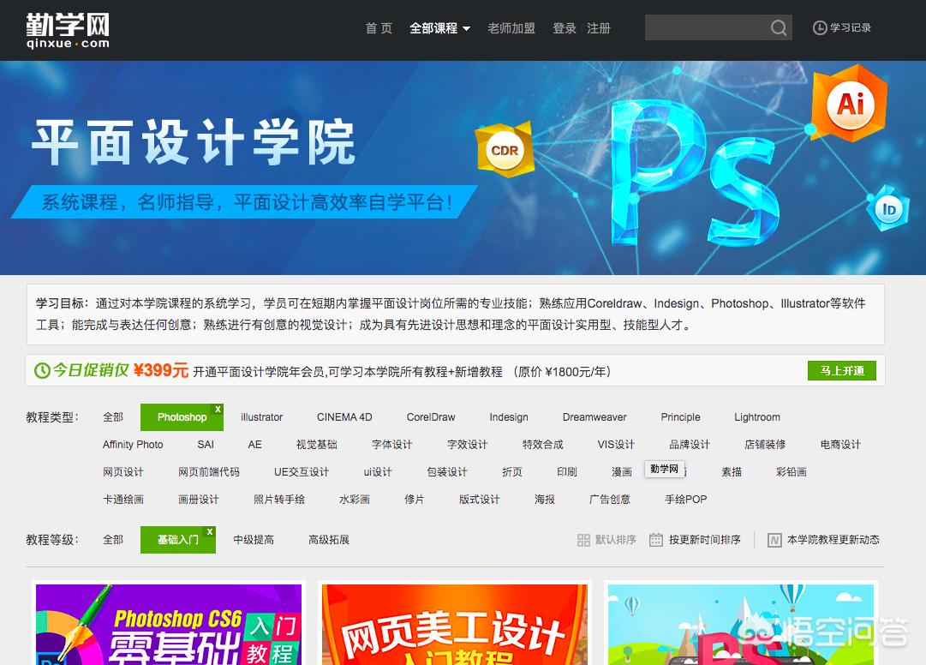
Task: Filter by CINEMA 4D course type
Action: pyautogui.click(x=344, y=417)
